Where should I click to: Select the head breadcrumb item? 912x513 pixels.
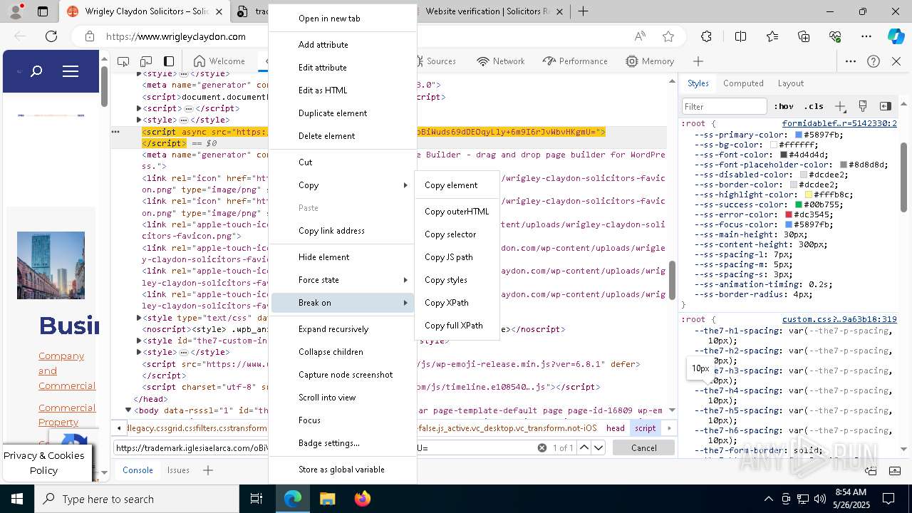pyautogui.click(x=616, y=428)
